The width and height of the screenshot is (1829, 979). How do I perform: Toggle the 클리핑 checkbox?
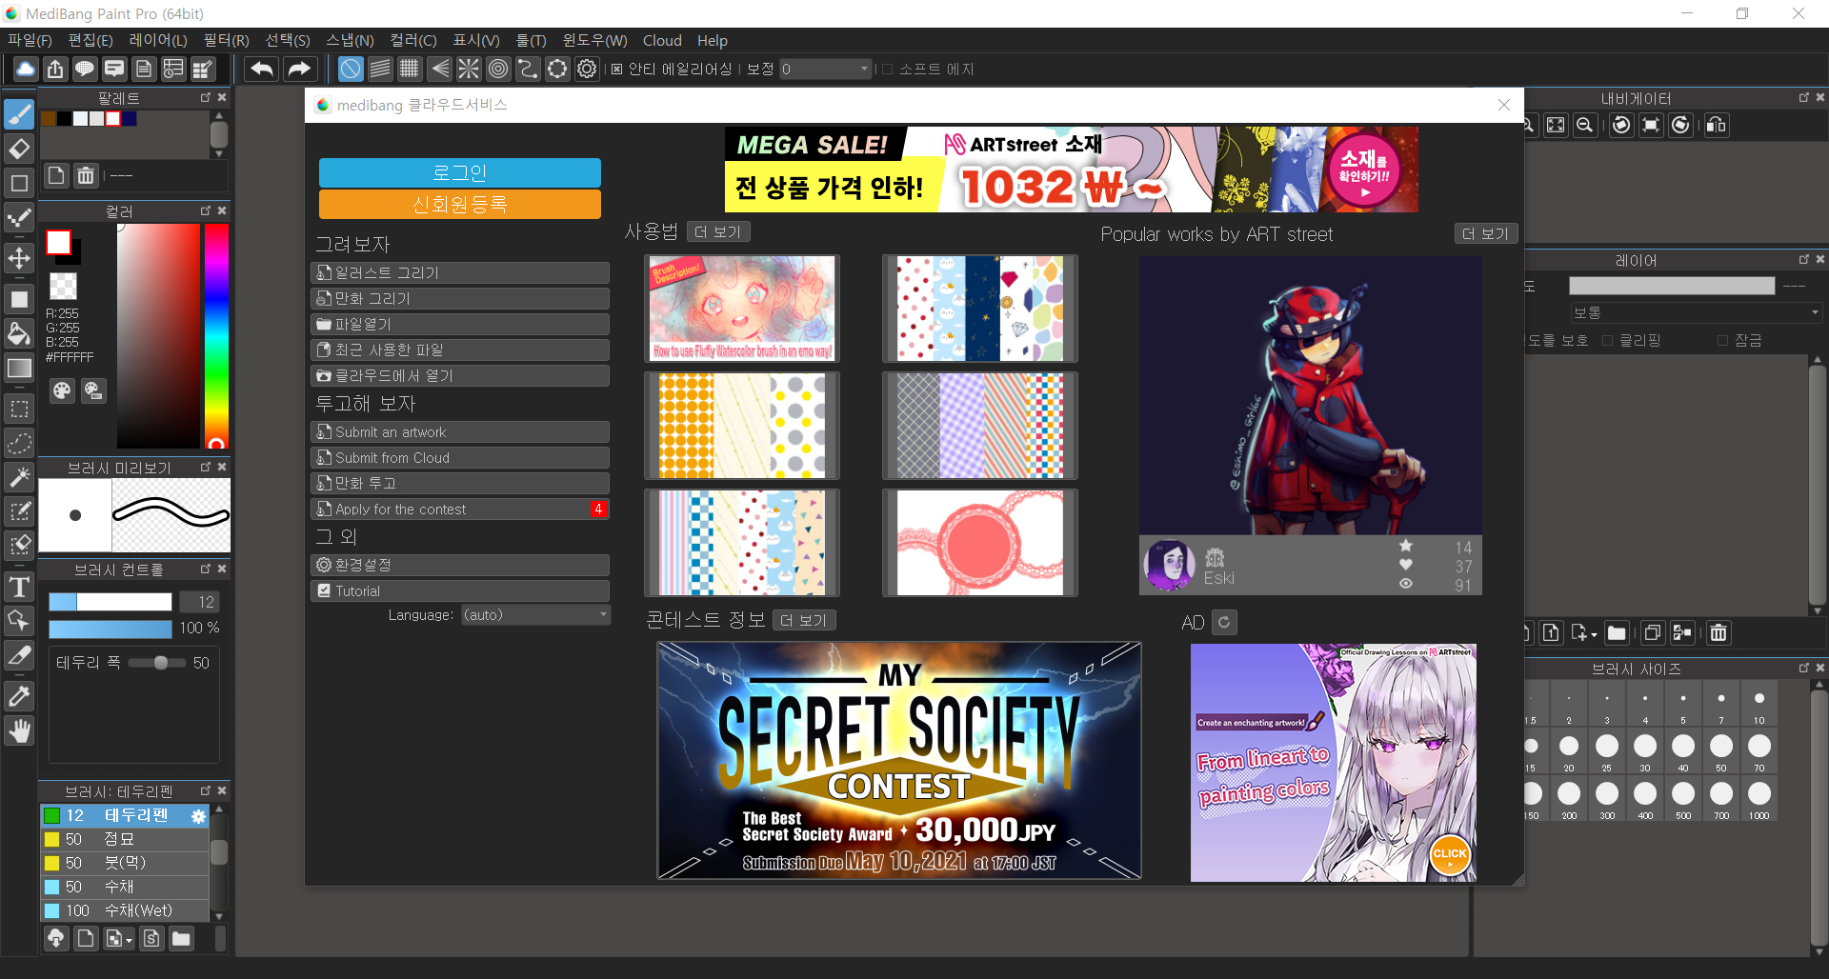click(x=1607, y=340)
